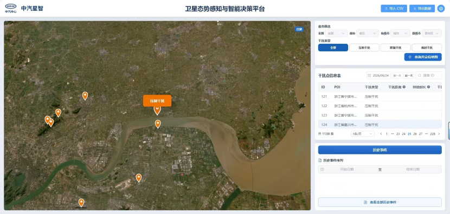
Task: Click the calendar icon in the 2026/06/24 date field
Action: coord(369,76)
